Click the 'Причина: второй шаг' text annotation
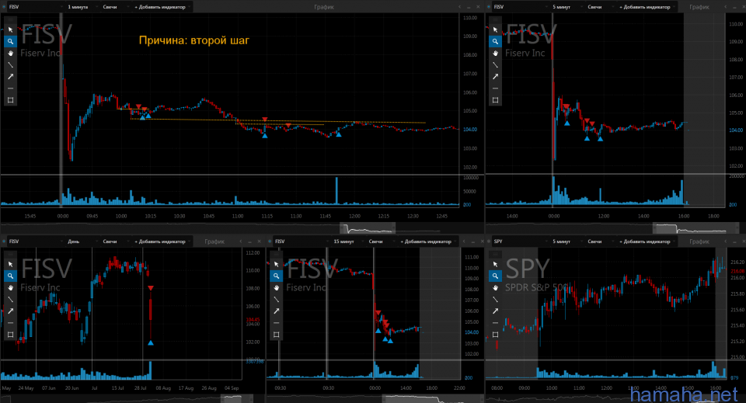The width and height of the screenshot is (746, 403). pos(194,40)
